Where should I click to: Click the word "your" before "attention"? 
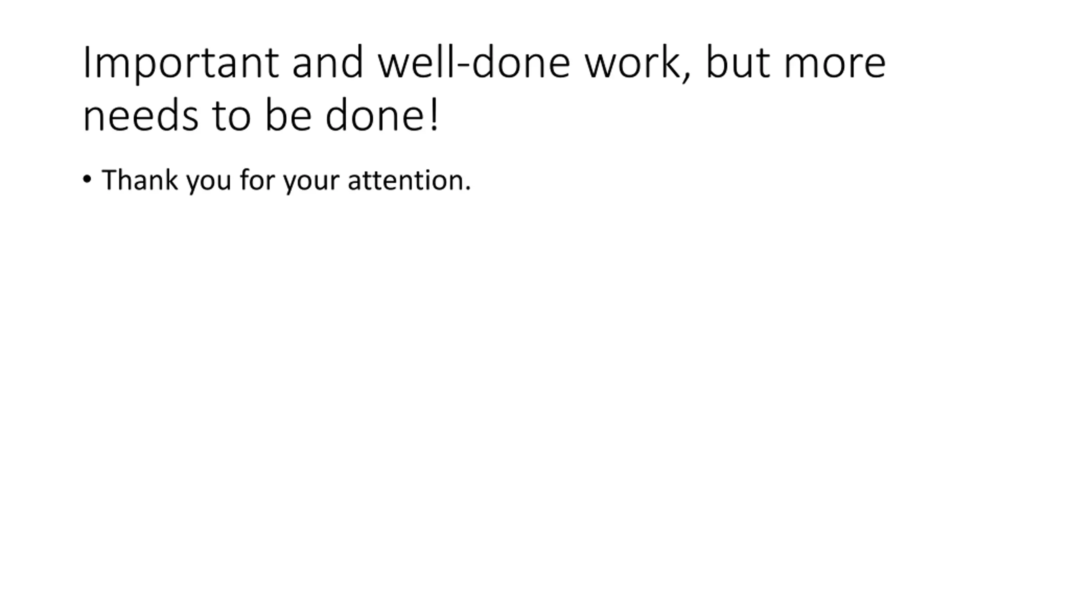tap(311, 183)
